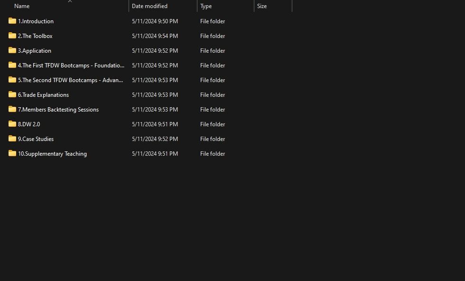The width and height of the screenshot is (465, 281).
Task: Sort files by the Name column header
Action: coord(22,6)
